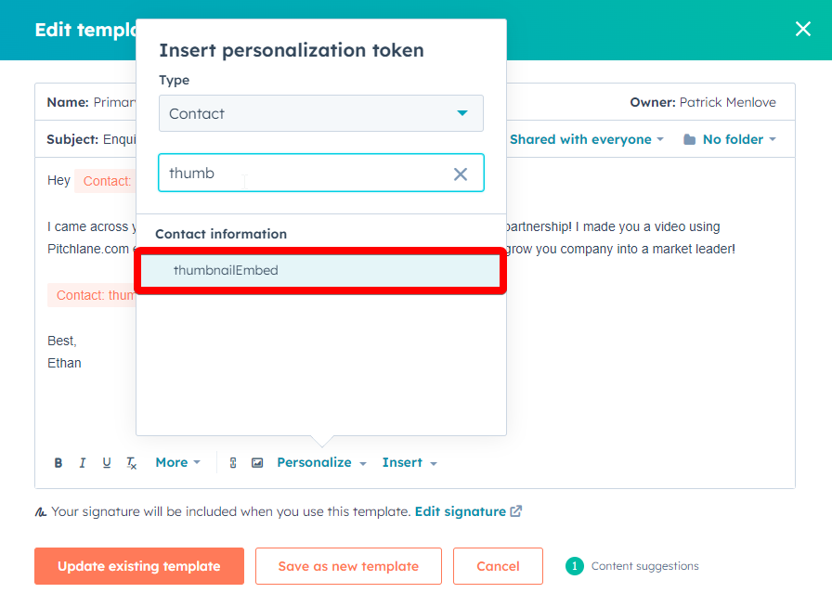Open the Type Contact dropdown

321,113
